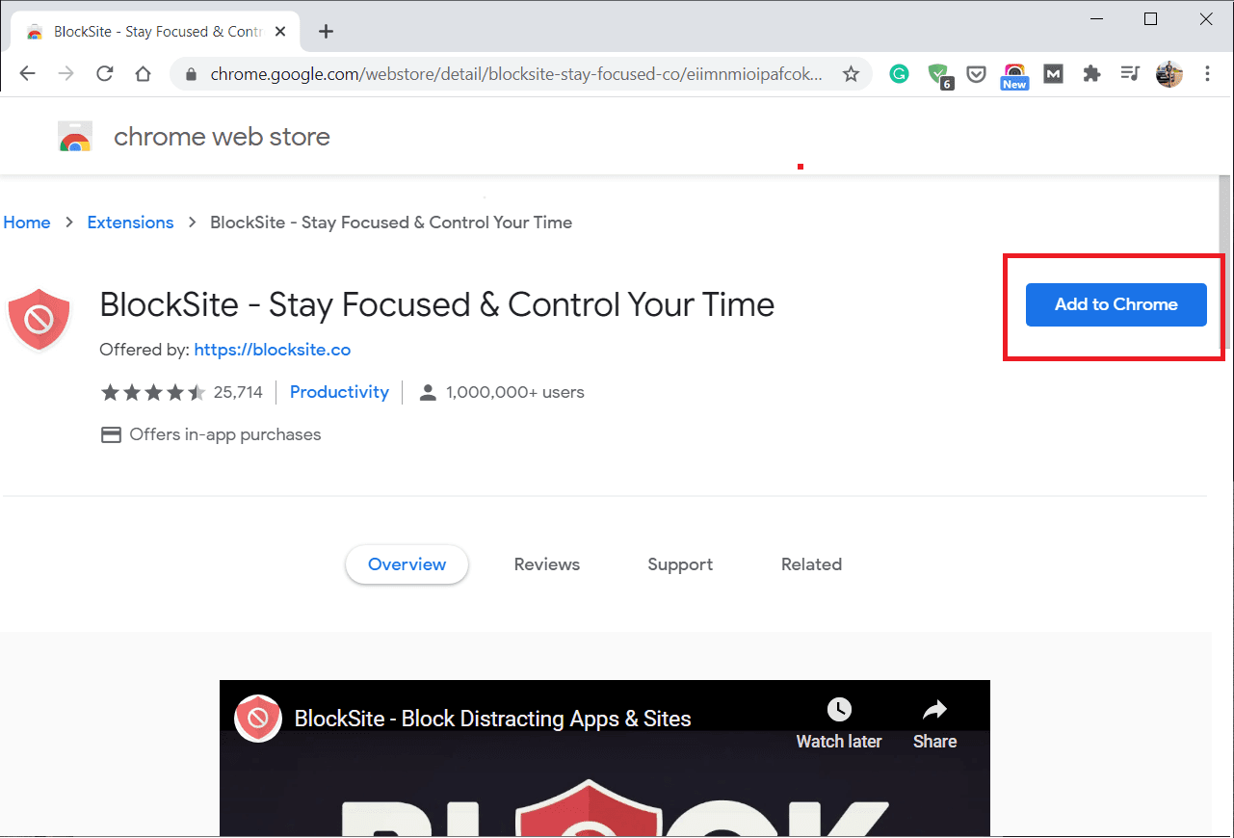Image resolution: width=1234 pixels, height=838 pixels.
Task: Click the 1,000,000+ users text
Action: 515,392
